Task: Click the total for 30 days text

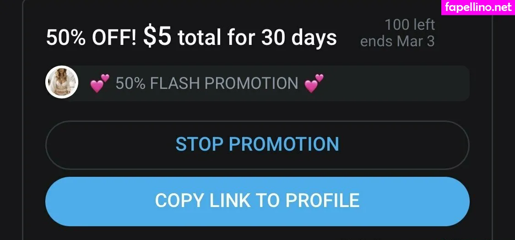Action: point(257,38)
